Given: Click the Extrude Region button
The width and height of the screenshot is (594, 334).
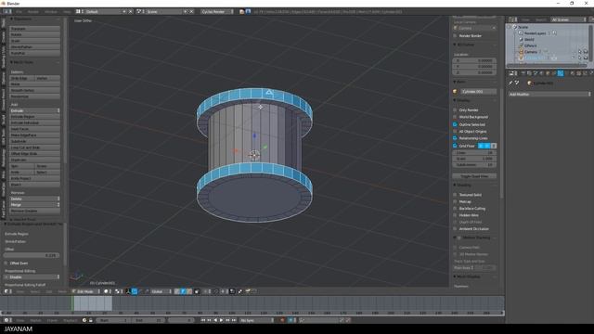Looking at the screenshot, I should [x=35, y=117].
